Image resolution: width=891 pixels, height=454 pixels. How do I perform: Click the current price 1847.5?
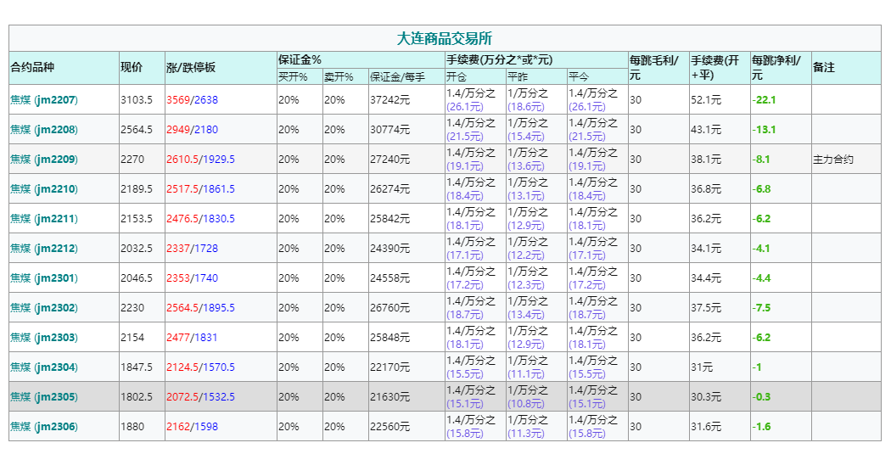[137, 367]
